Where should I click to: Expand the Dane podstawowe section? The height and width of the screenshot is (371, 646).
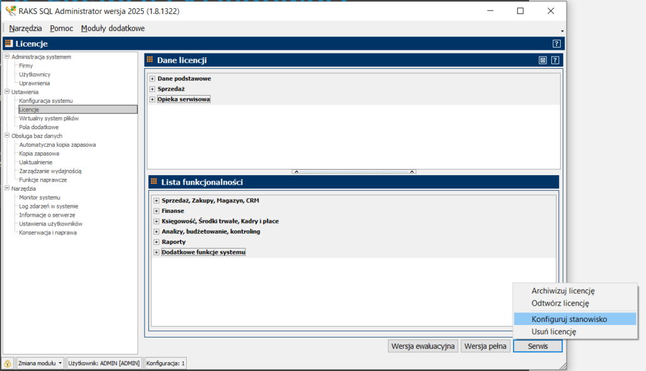click(152, 79)
